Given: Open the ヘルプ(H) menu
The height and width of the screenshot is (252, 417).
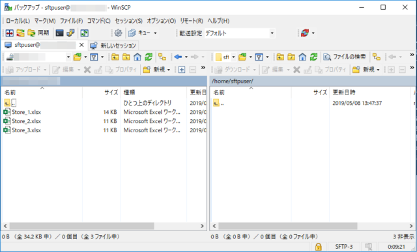Looking at the screenshot, I should click(218, 21).
